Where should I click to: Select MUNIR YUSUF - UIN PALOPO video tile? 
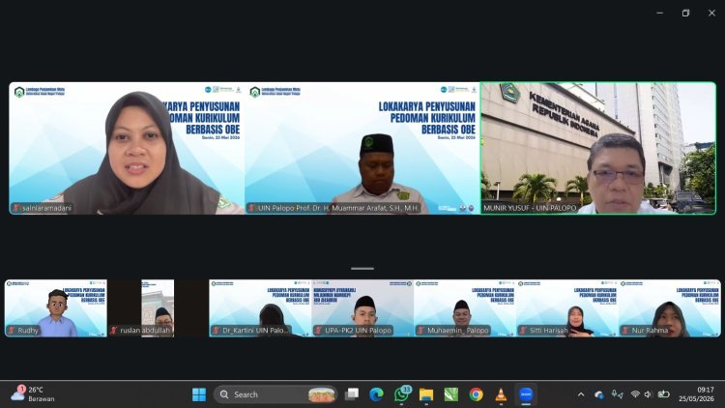tap(598, 148)
